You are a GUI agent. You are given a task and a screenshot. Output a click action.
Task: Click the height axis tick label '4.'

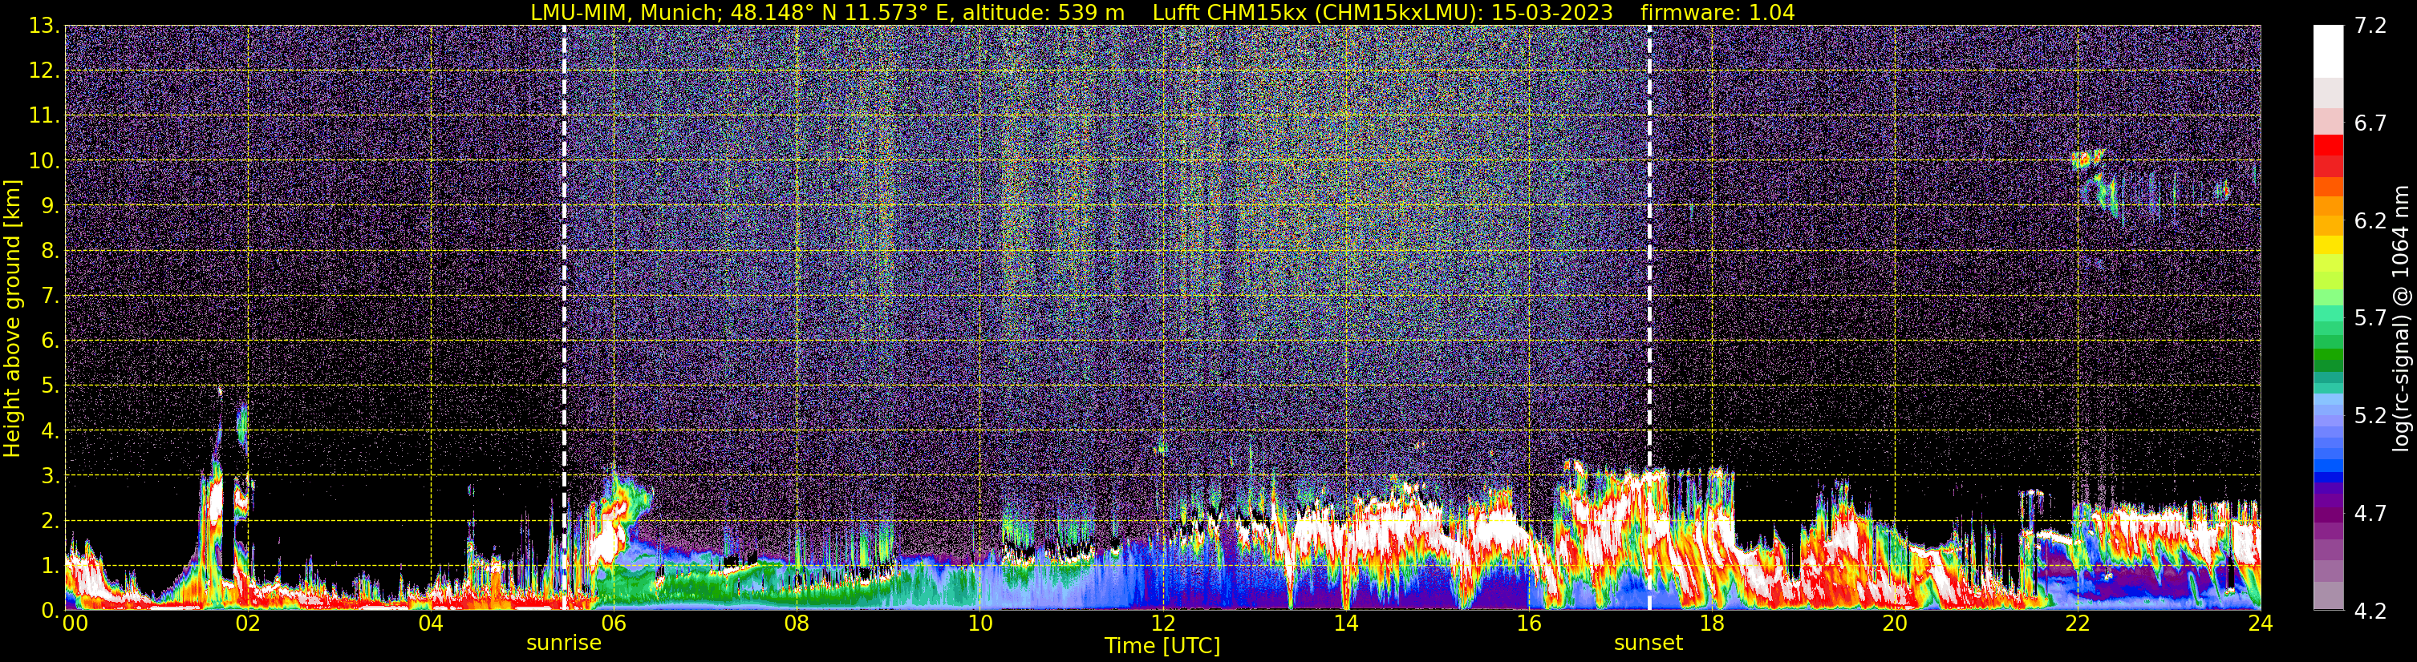tap(50, 431)
